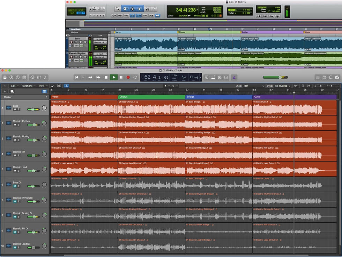The height and width of the screenshot is (257, 342).
Task: Open the Mixer from Logic's control bar
Action: pyautogui.click(x=39, y=77)
